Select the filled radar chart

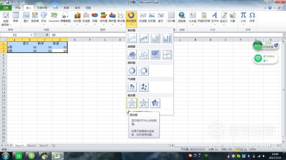[x=155, y=103]
